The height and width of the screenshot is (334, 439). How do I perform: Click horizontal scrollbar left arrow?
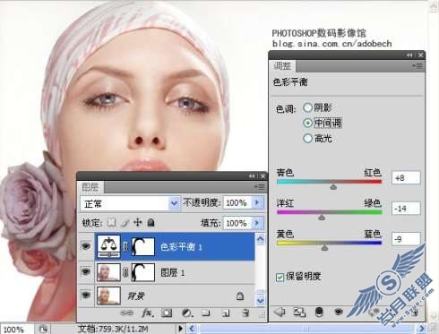192,329
